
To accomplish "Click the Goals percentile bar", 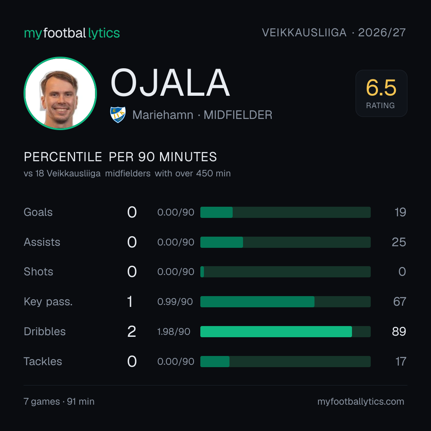I will point(285,212).
